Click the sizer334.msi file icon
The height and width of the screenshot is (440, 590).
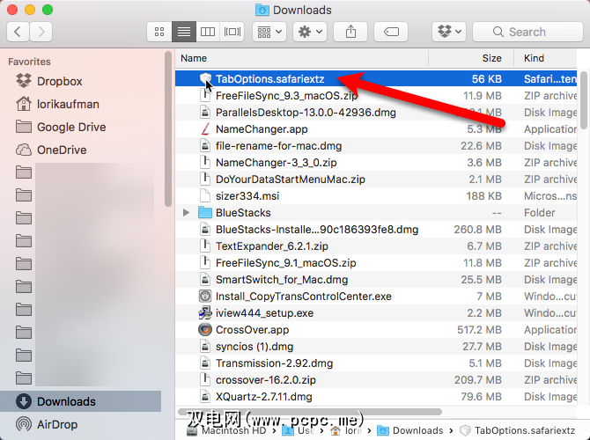coord(205,196)
